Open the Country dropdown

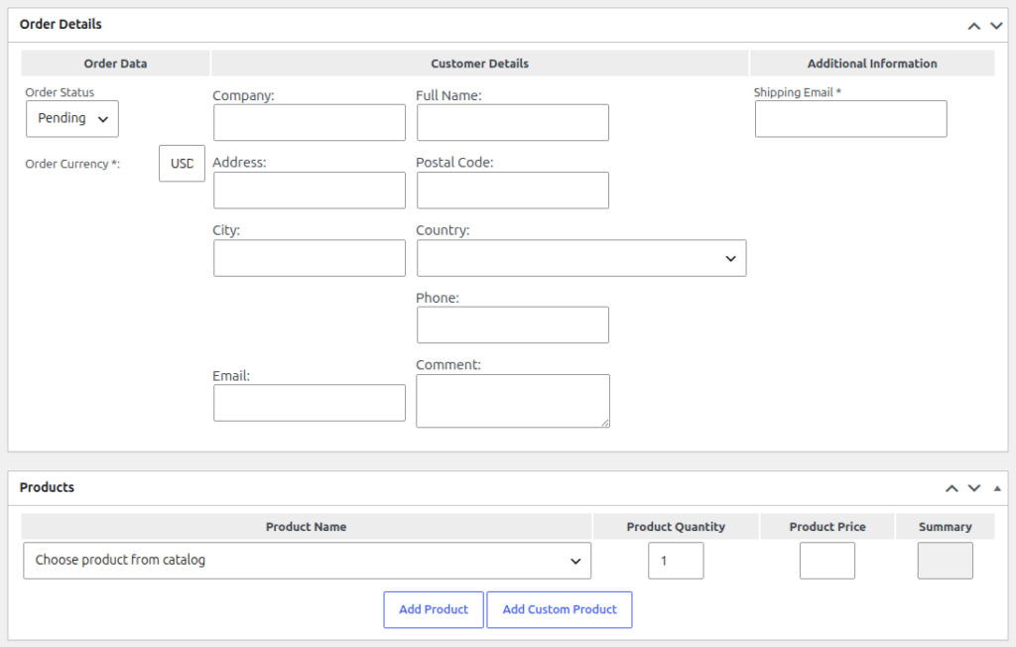click(x=581, y=258)
